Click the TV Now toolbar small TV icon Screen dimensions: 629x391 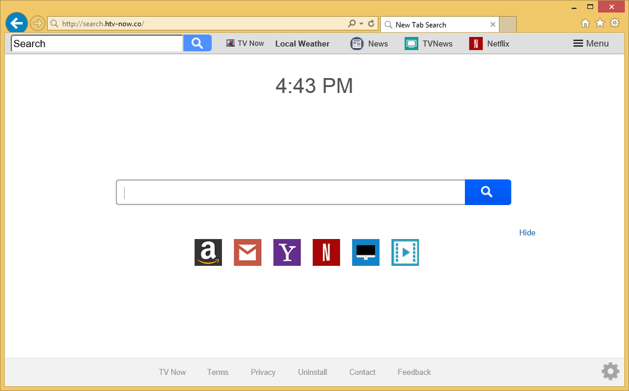230,43
